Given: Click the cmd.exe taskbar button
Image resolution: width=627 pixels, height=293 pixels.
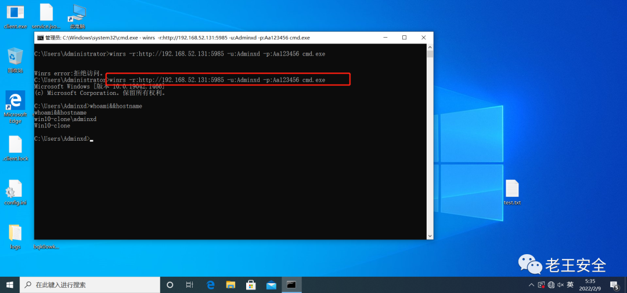Looking at the screenshot, I should click(291, 285).
